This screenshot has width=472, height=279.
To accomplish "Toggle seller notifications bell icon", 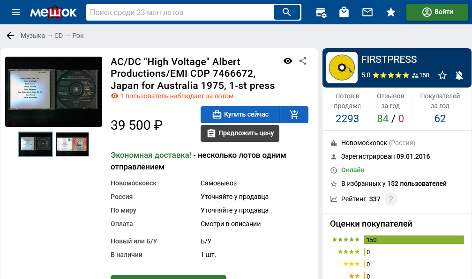I will [459, 75].
